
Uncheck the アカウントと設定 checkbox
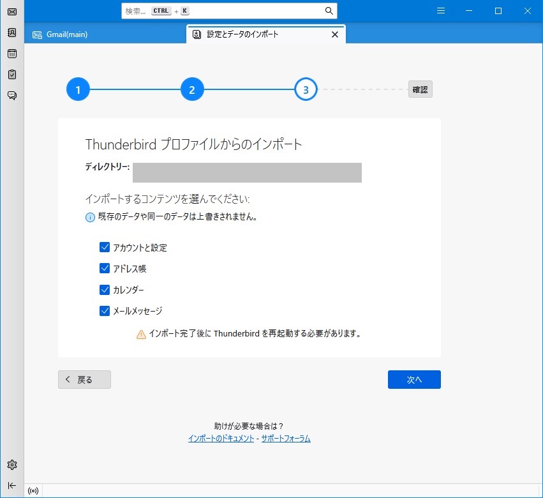tap(105, 248)
